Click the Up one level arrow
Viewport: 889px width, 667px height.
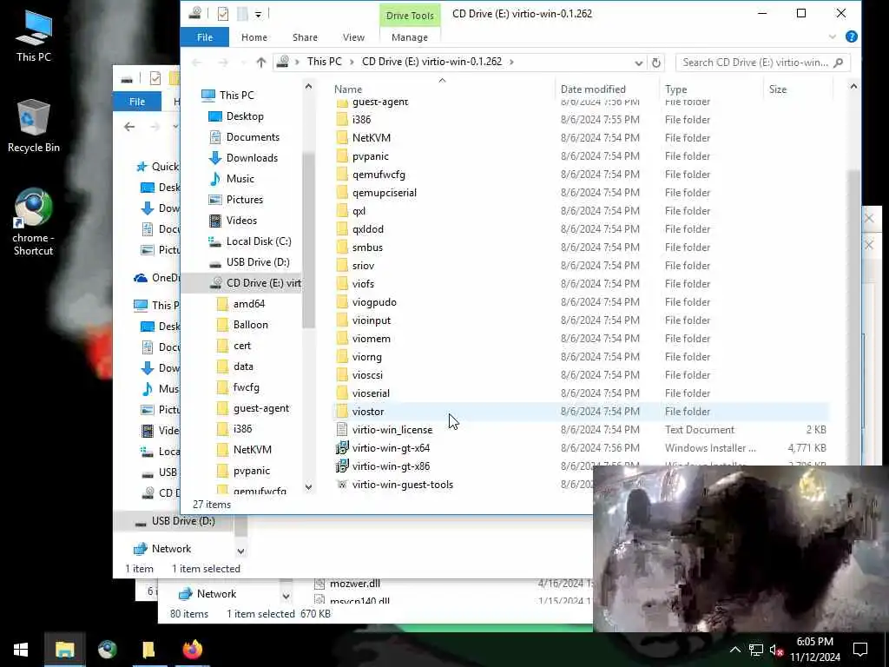tap(260, 63)
